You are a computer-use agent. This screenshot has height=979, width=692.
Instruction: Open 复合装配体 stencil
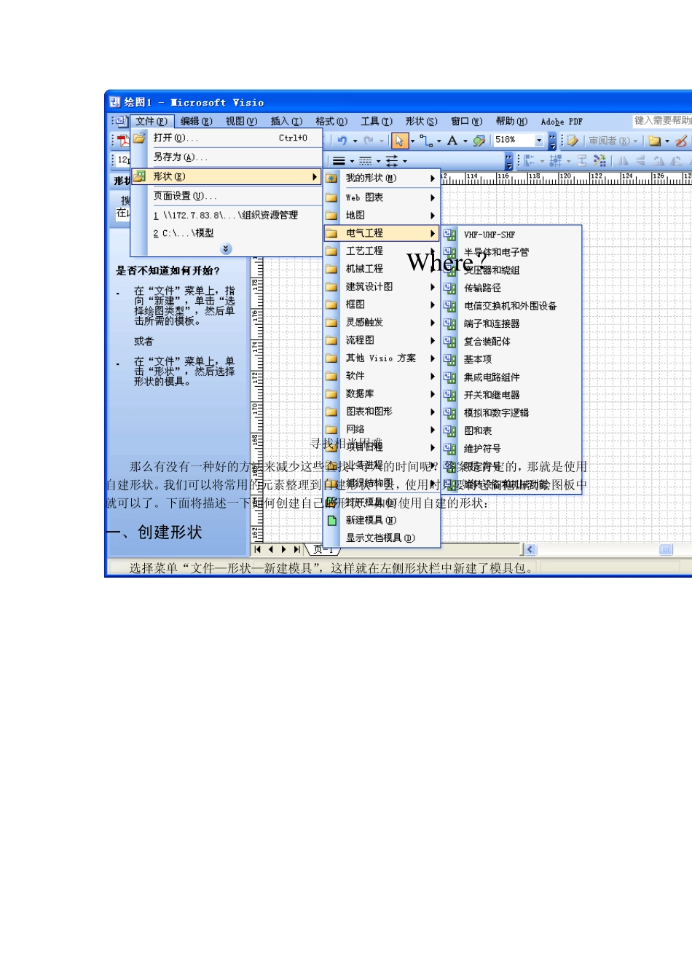pyautogui.click(x=512, y=342)
